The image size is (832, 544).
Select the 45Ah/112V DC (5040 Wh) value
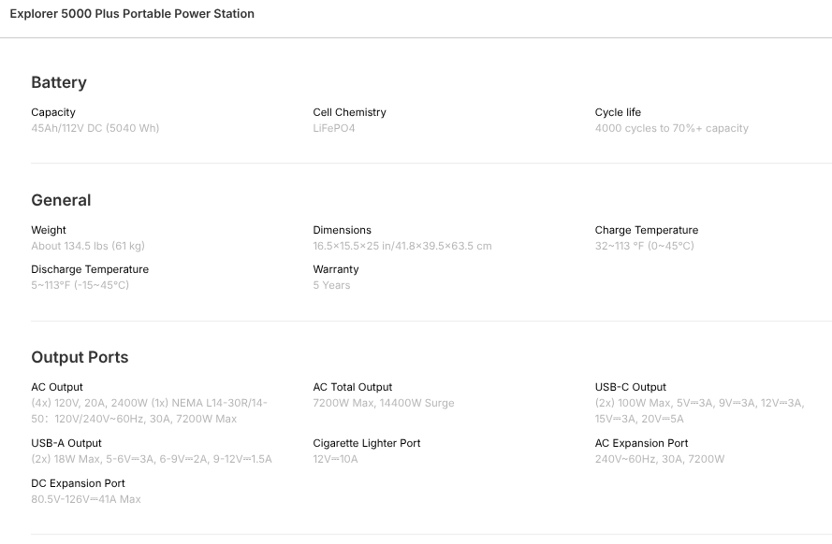[x=95, y=128]
